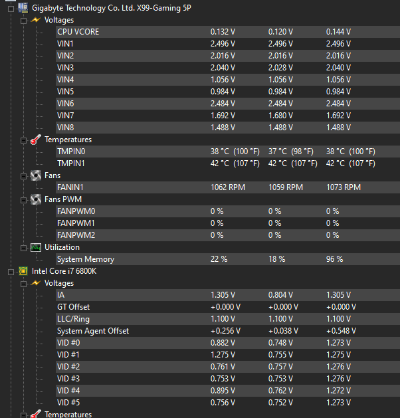
Task: Select the VIN2 row
Action: pyautogui.click(x=228, y=56)
